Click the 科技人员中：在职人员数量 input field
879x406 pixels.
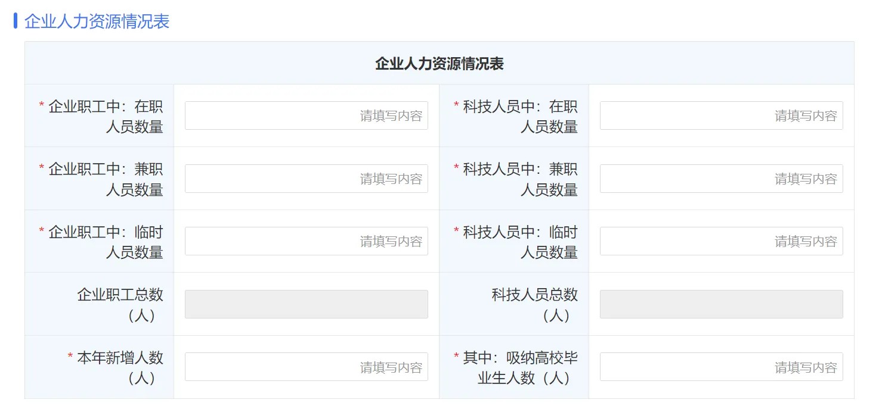tap(721, 115)
